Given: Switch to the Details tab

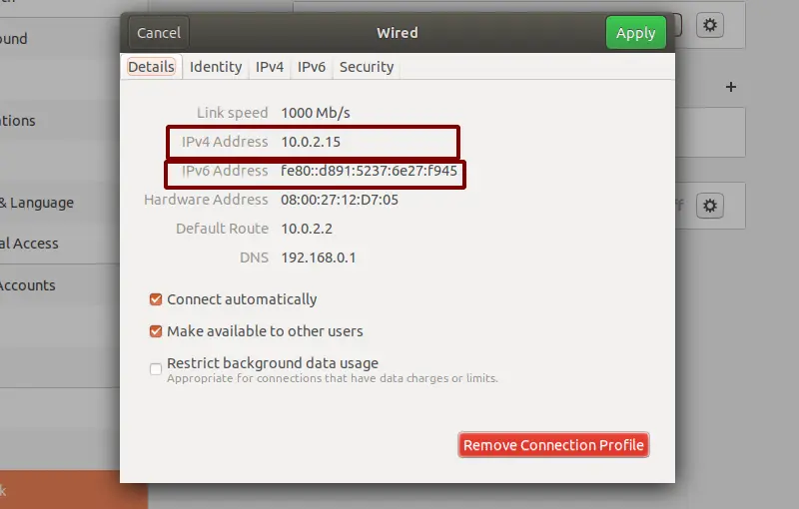Looking at the screenshot, I should click(x=151, y=67).
